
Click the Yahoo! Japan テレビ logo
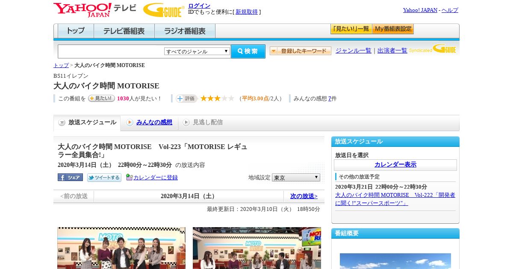coord(94,10)
